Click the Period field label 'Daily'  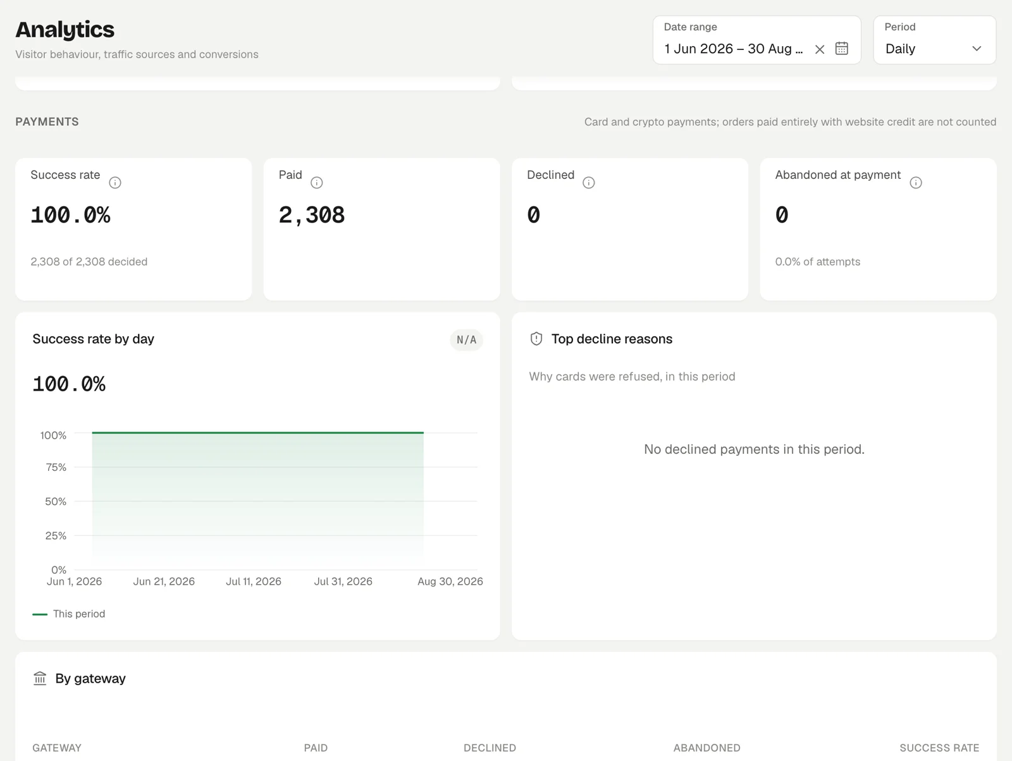point(901,49)
